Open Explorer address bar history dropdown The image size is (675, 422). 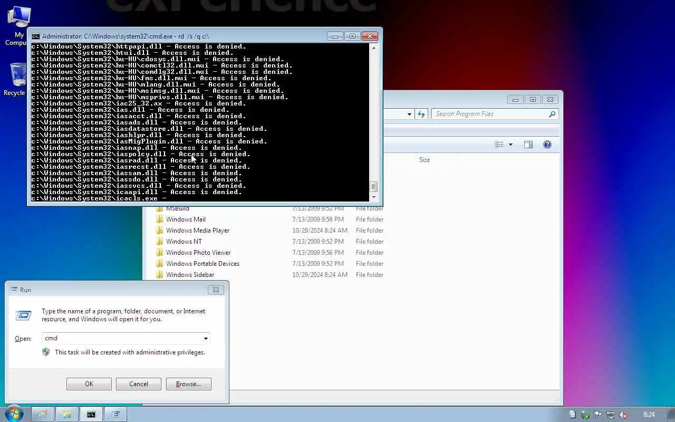(409, 114)
